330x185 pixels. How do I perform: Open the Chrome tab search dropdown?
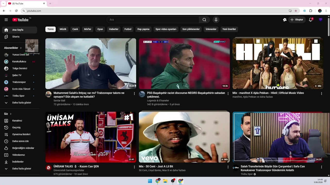[3, 3]
